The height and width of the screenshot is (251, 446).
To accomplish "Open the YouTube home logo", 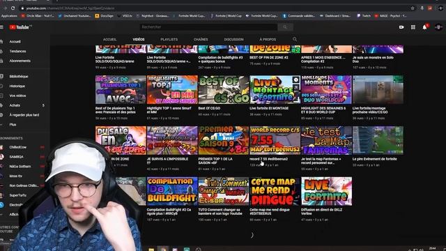I will (x=20, y=27).
